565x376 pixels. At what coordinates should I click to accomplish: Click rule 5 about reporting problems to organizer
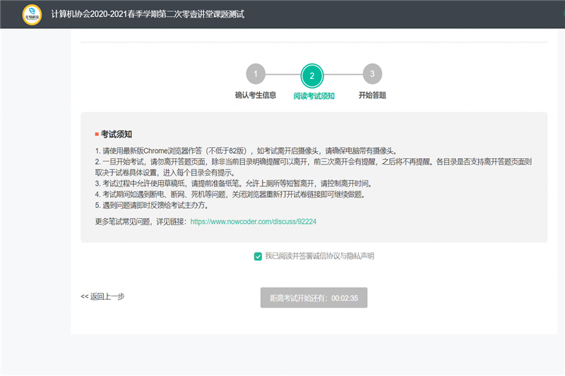pos(155,205)
